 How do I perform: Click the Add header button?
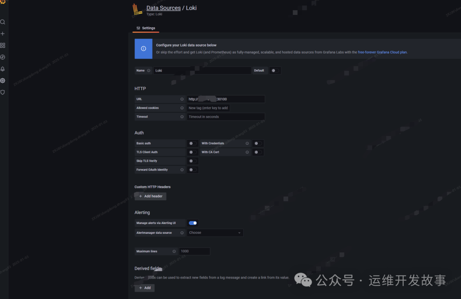click(x=150, y=196)
